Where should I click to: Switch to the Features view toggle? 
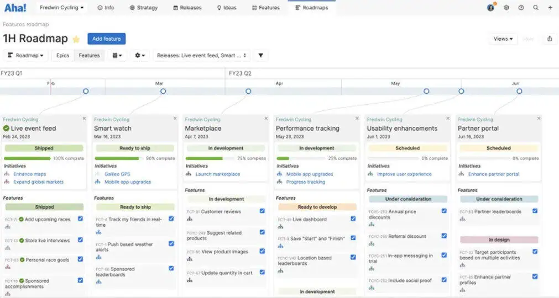[x=89, y=56]
